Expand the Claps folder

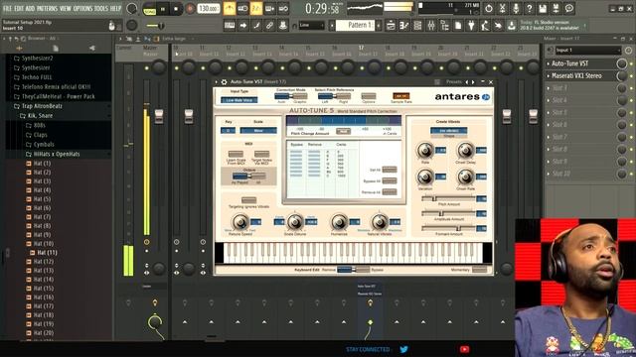[x=37, y=135]
